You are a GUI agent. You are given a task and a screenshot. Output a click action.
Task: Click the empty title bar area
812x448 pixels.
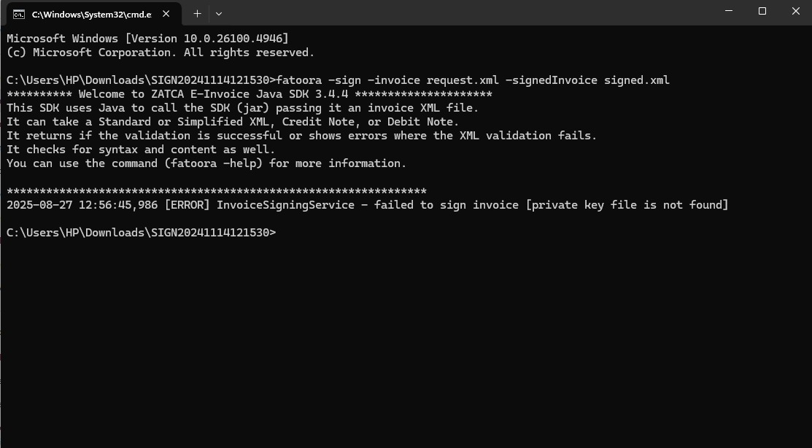[x=466, y=12]
